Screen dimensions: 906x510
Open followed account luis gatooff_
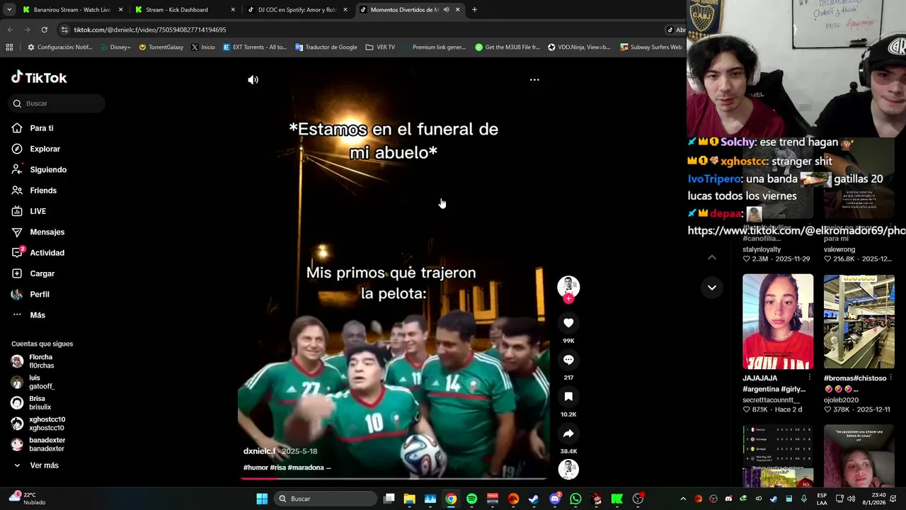tap(34, 382)
